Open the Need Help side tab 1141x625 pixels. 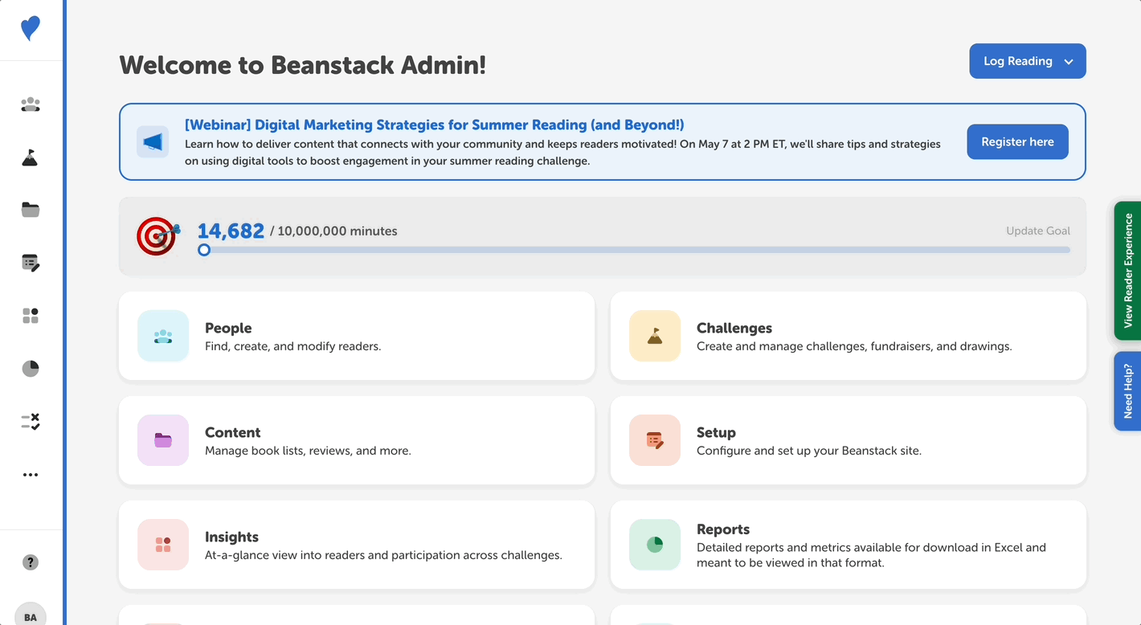(x=1128, y=391)
